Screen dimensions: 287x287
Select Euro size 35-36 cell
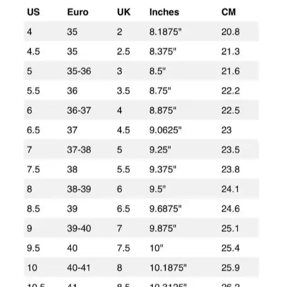79,71
